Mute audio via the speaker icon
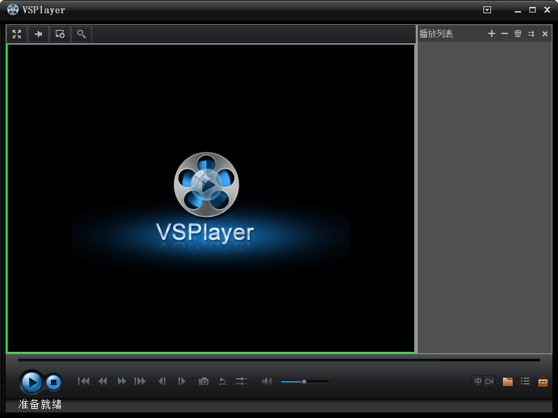Screen dimensions: 558x418 [267, 381]
